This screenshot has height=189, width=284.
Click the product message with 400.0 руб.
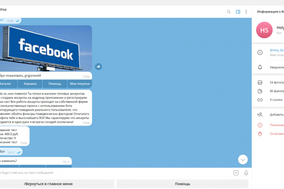point(15,136)
